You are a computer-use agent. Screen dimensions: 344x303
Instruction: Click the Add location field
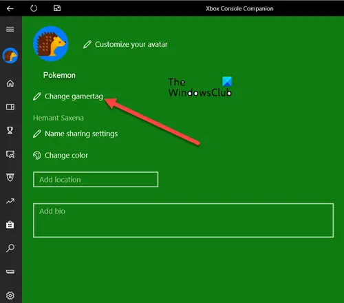pyautogui.click(x=96, y=180)
